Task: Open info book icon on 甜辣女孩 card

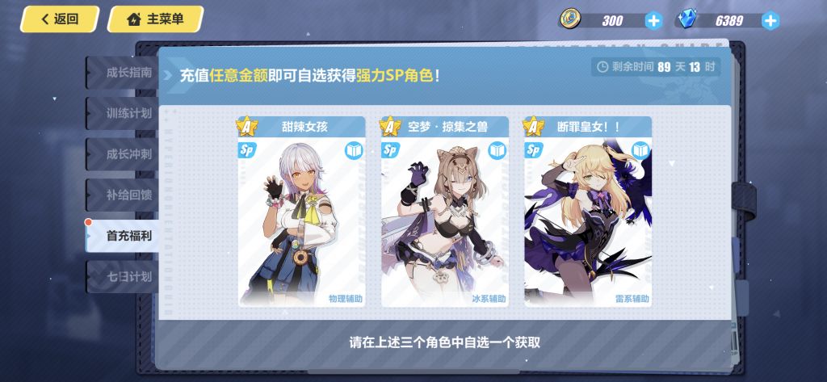Action: (354, 150)
